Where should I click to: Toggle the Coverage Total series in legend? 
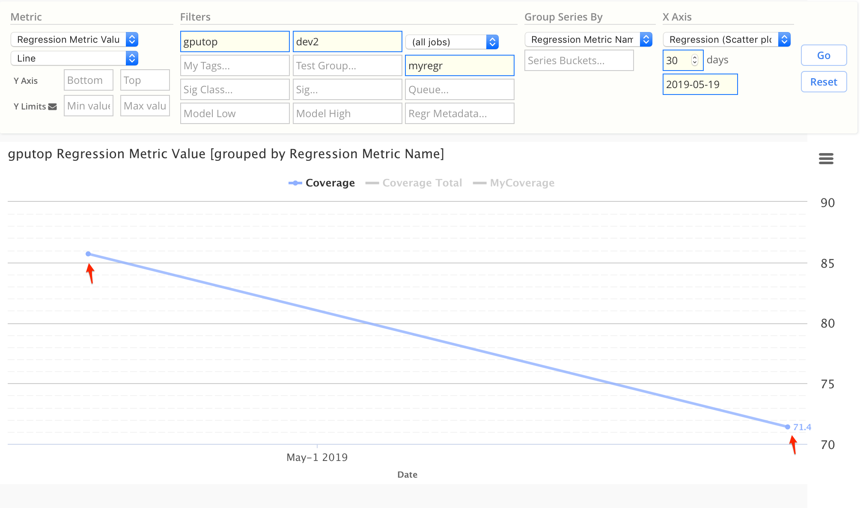coord(414,183)
